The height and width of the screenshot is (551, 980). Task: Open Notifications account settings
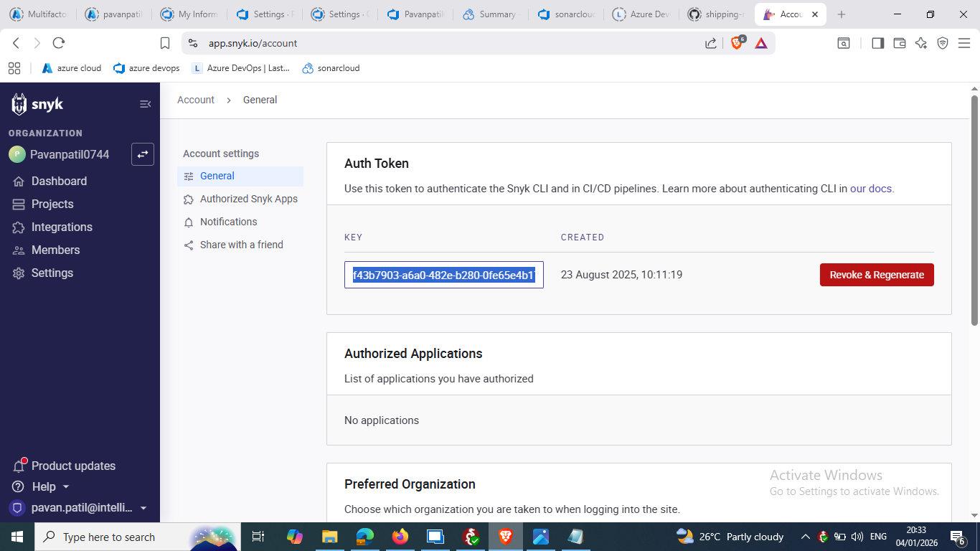point(228,222)
